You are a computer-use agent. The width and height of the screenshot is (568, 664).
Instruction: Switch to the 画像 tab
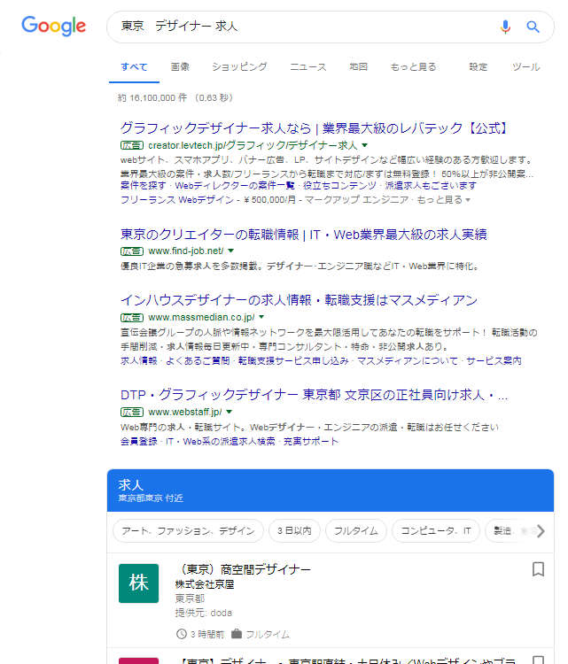pos(180,67)
